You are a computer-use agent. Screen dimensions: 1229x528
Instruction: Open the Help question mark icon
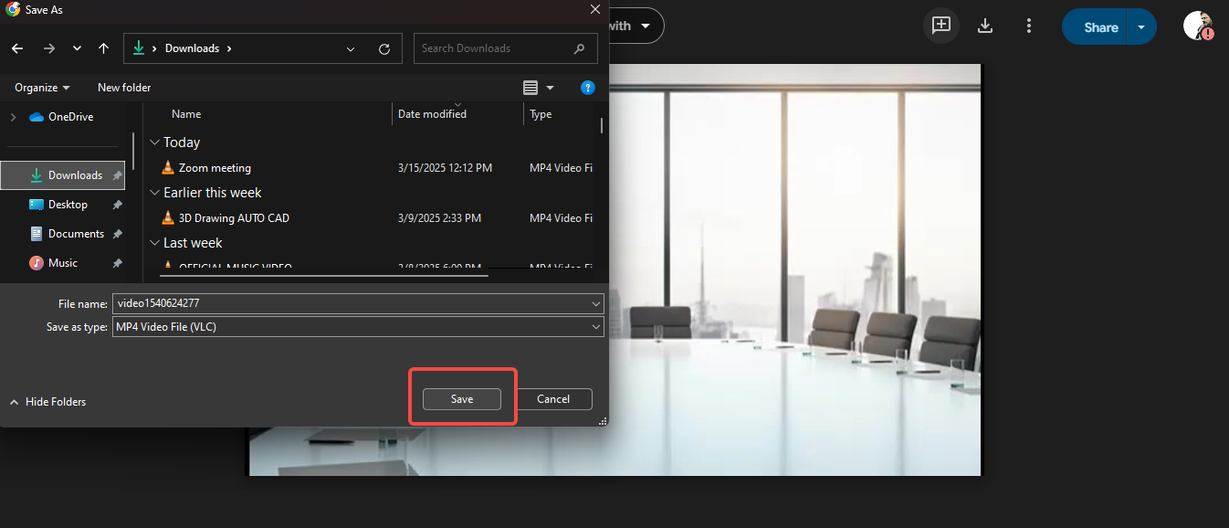click(588, 88)
